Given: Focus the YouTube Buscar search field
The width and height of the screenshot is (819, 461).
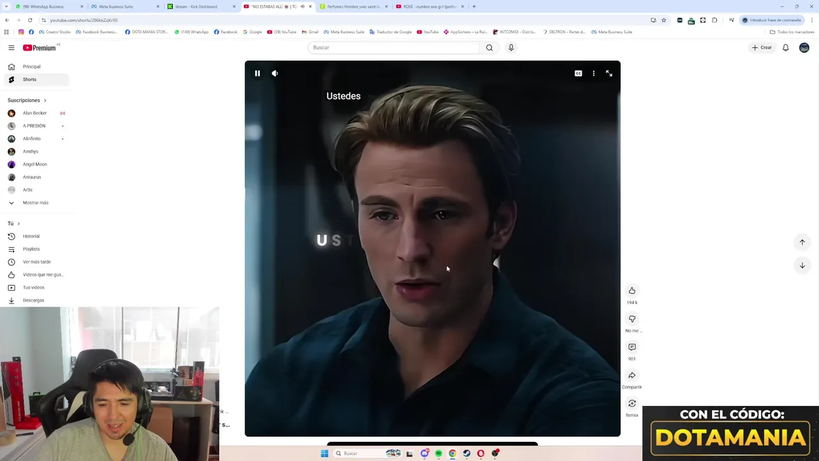Looking at the screenshot, I should (x=394, y=47).
